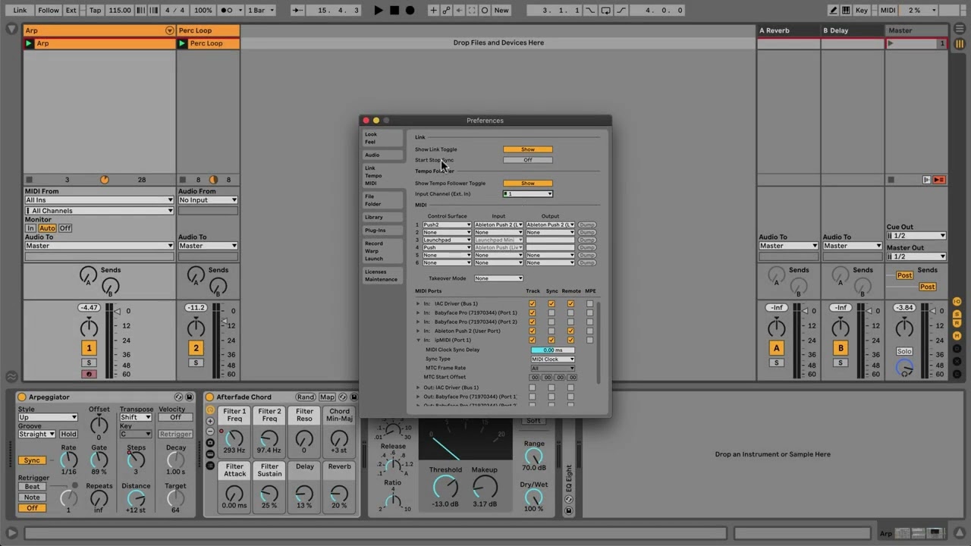Open MTC Frame Rate dropdown

(x=552, y=368)
